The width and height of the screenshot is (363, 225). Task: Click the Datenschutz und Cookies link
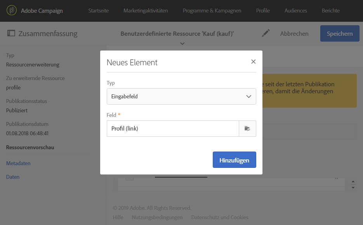[x=220, y=217]
